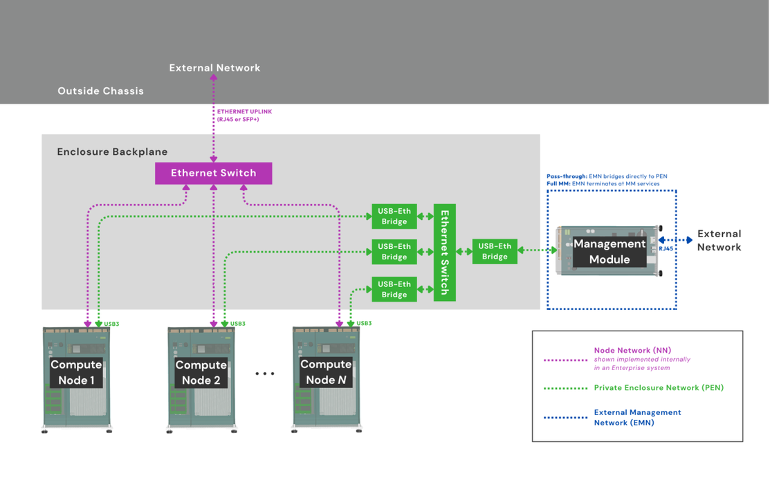
Task: Click the Outside Chassis label
Action: coord(101,91)
